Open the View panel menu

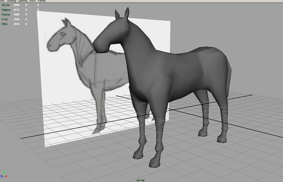(2, 1)
